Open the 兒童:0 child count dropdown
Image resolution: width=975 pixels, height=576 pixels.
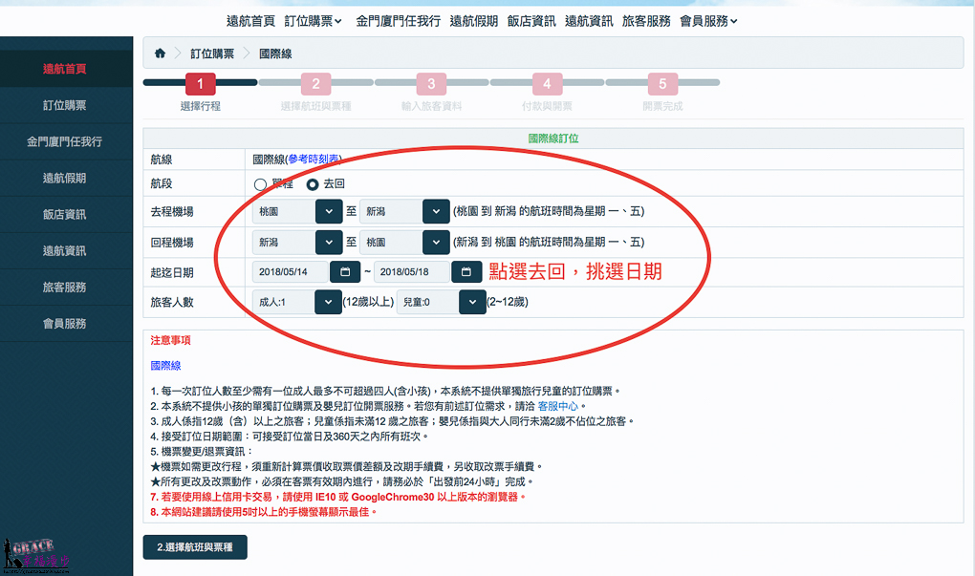click(472, 302)
